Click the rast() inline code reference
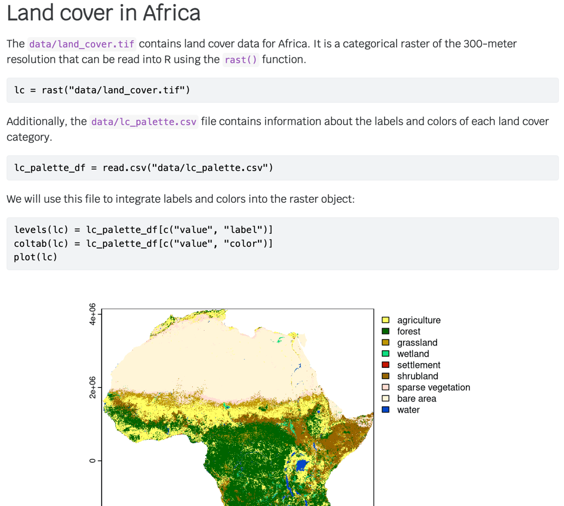 [240, 59]
